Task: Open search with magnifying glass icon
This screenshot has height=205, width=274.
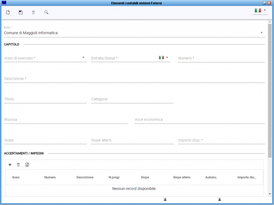Action: coord(46,12)
